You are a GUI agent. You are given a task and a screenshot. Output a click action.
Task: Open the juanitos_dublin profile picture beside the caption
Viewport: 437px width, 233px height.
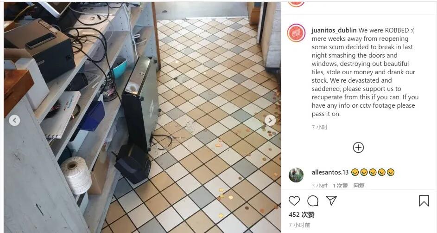(296, 33)
